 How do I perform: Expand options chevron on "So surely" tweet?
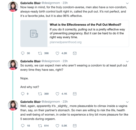pos(127,61)
